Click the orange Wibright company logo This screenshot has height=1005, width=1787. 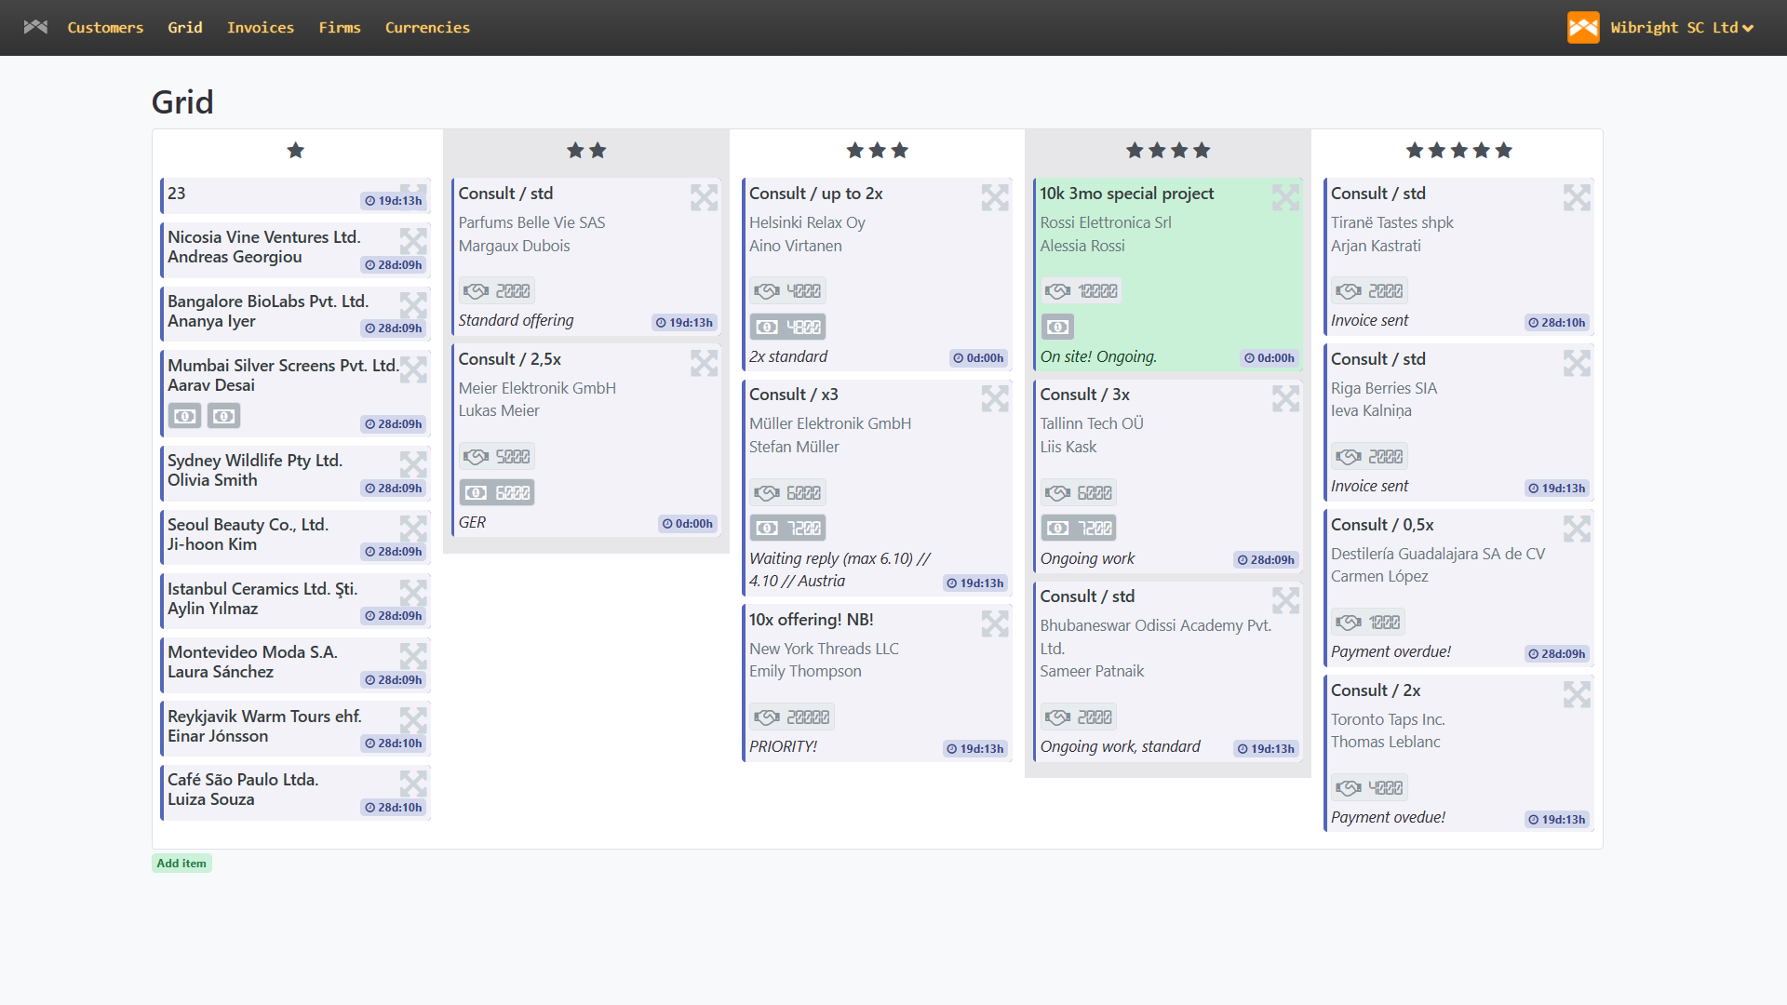pyautogui.click(x=1583, y=27)
